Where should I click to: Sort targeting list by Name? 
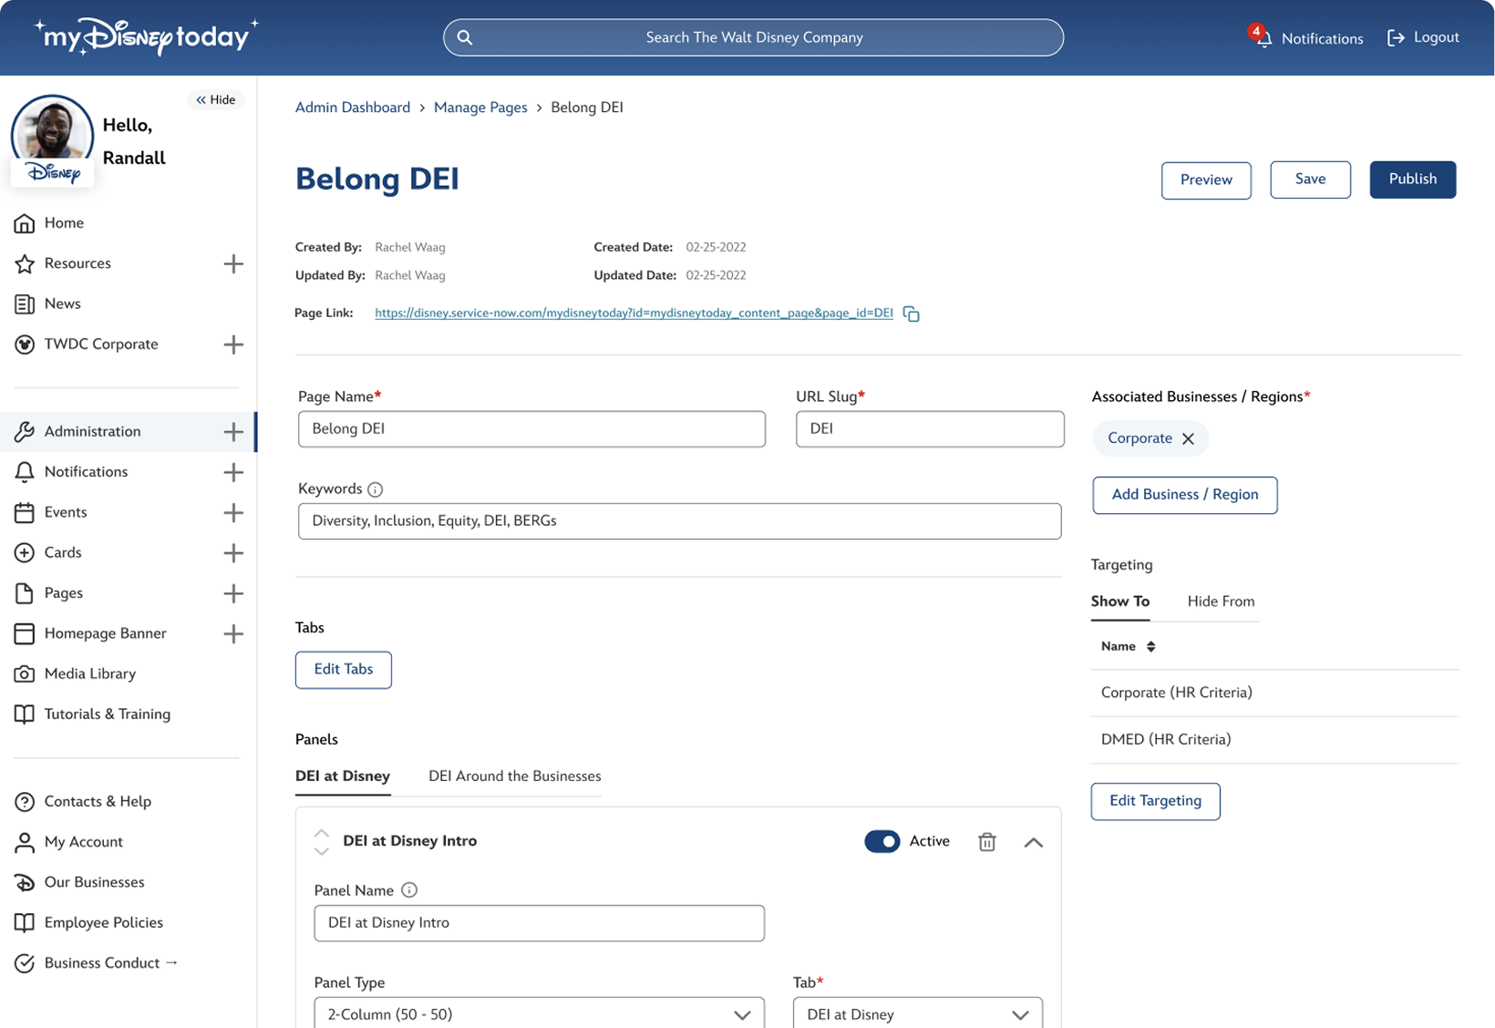(1150, 646)
